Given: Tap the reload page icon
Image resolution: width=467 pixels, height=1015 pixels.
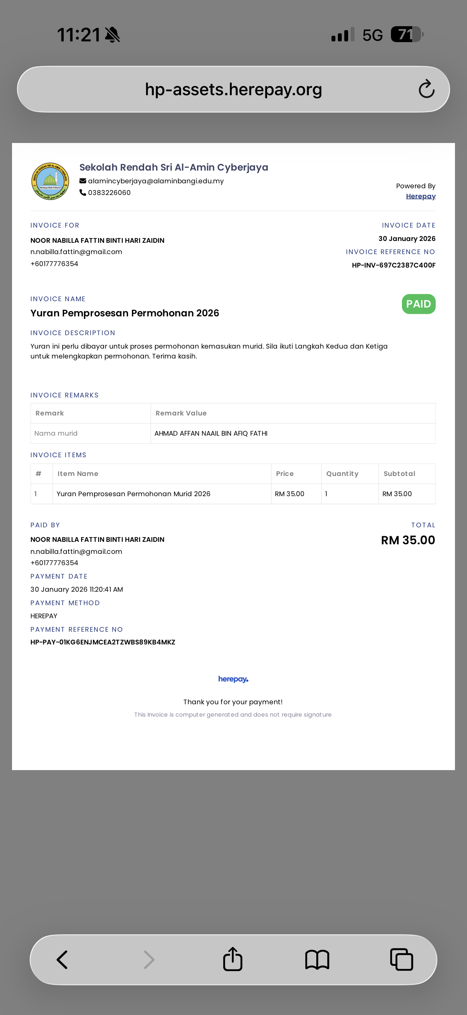Looking at the screenshot, I should (x=426, y=89).
